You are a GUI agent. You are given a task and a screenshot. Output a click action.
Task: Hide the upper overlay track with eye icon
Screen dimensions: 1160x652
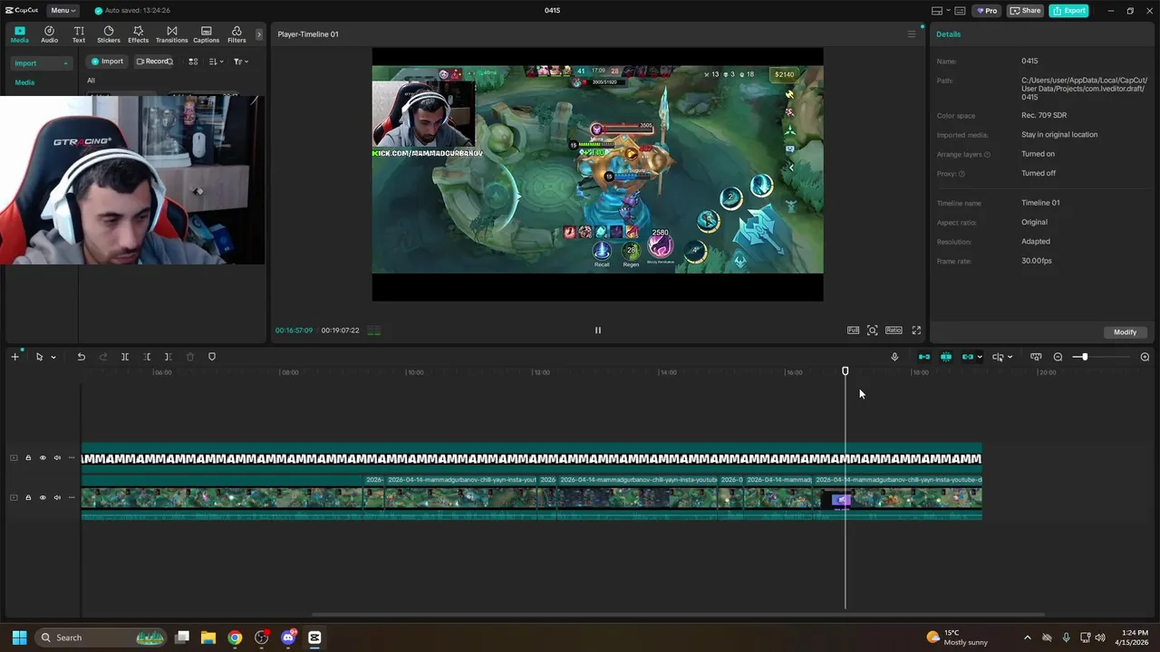coord(43,458)
